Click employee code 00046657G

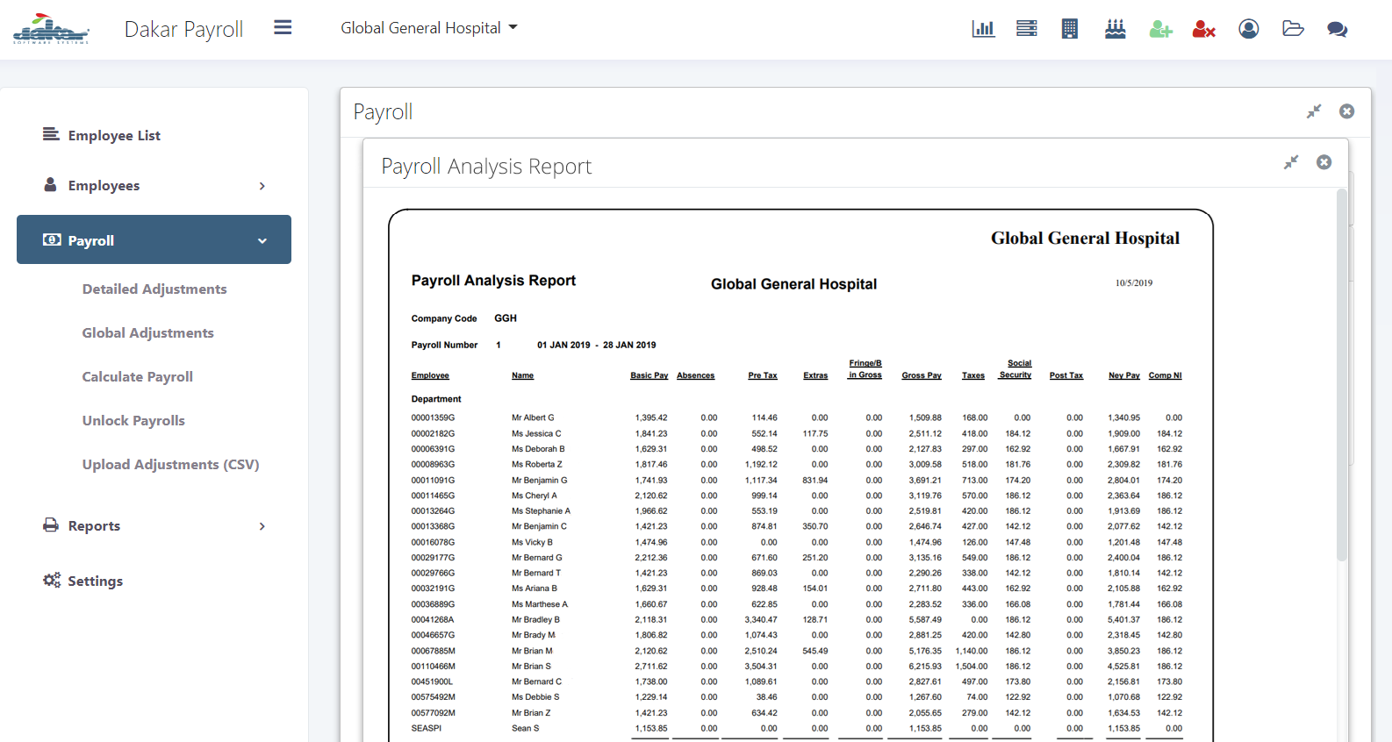coord(433,635)
